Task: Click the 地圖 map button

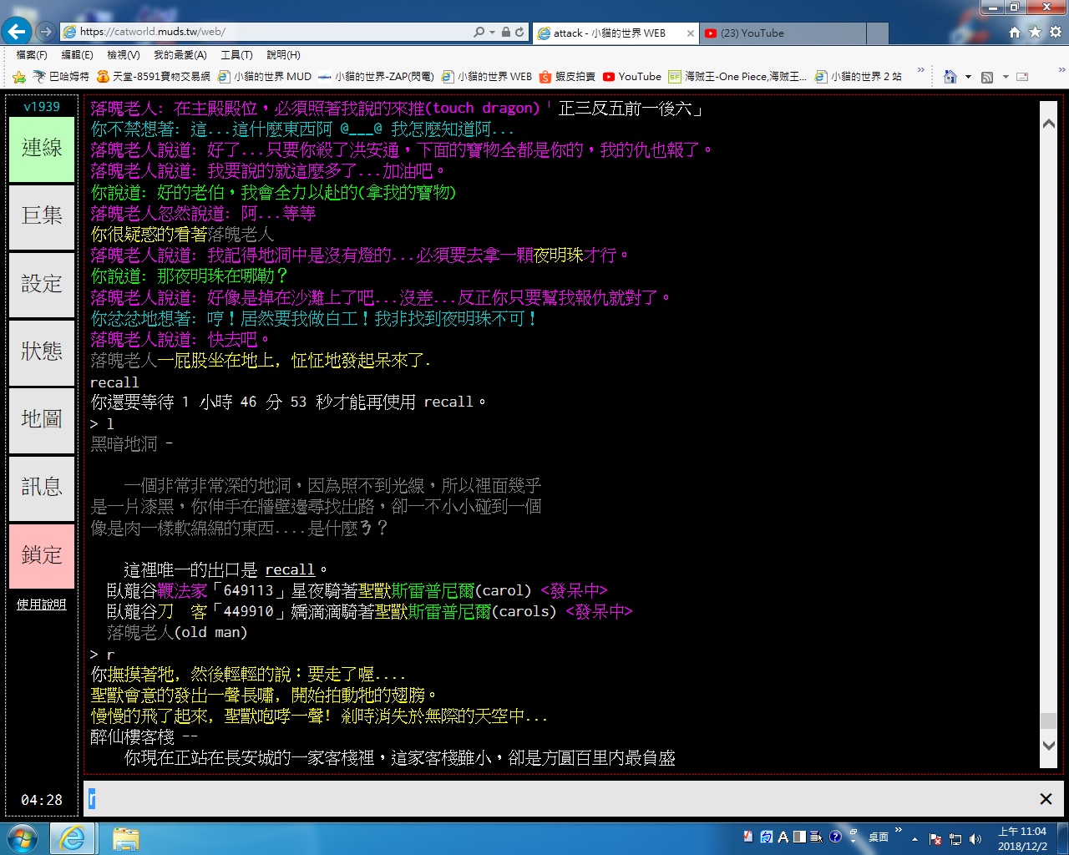Action: coord(42,420)
